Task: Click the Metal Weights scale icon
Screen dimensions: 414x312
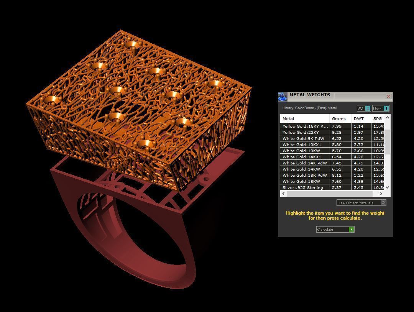Action: click(x=282, y=97)
